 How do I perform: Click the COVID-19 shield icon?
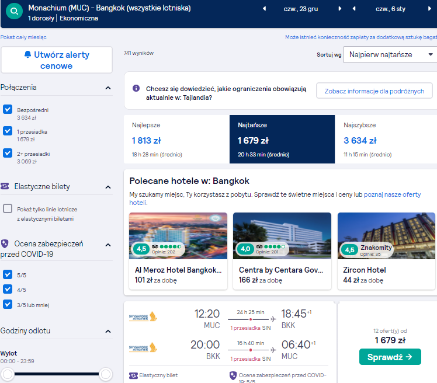click(x=5, y=243)
